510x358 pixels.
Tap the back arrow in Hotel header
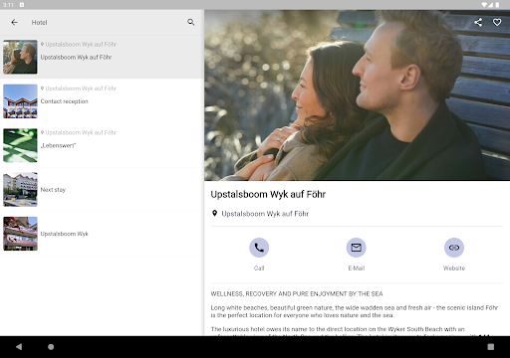coord(14,23)
